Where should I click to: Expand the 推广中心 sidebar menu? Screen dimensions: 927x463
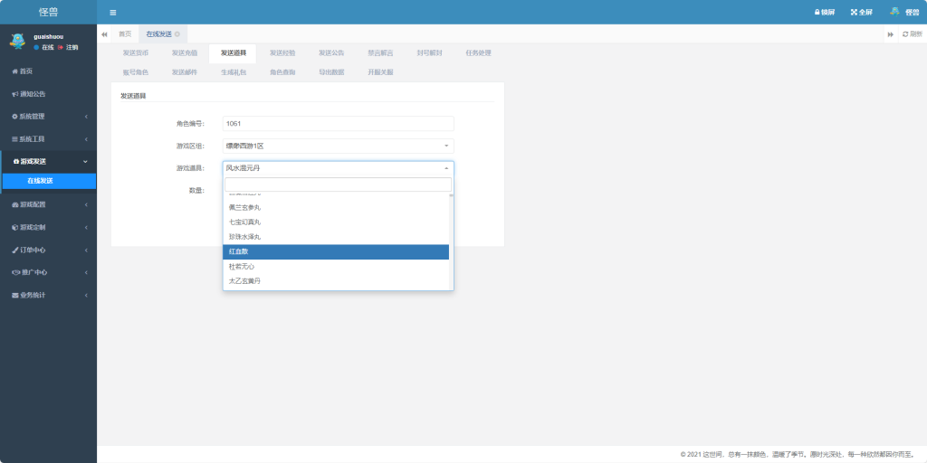click(48, 272)
